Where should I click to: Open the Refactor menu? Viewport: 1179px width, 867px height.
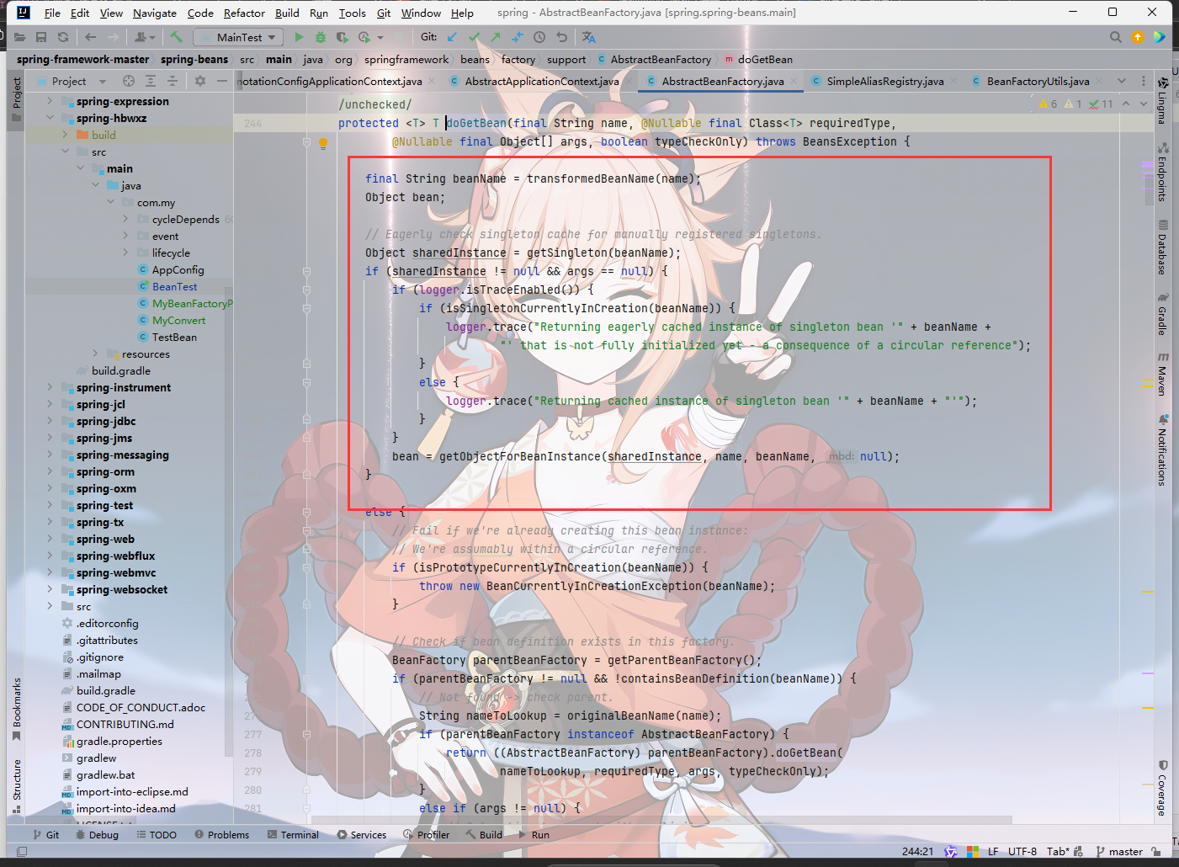click(244, 13)
